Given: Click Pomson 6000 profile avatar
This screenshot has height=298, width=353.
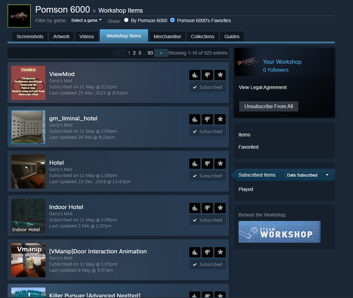Looking at the screenshot, I should point(19,16).
